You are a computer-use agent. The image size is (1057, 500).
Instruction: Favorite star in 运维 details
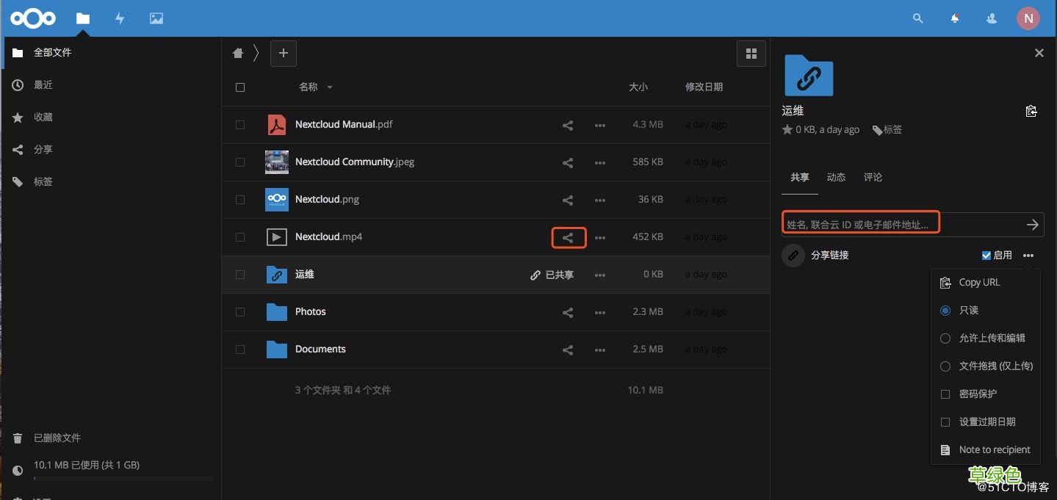tap(787, 129)
